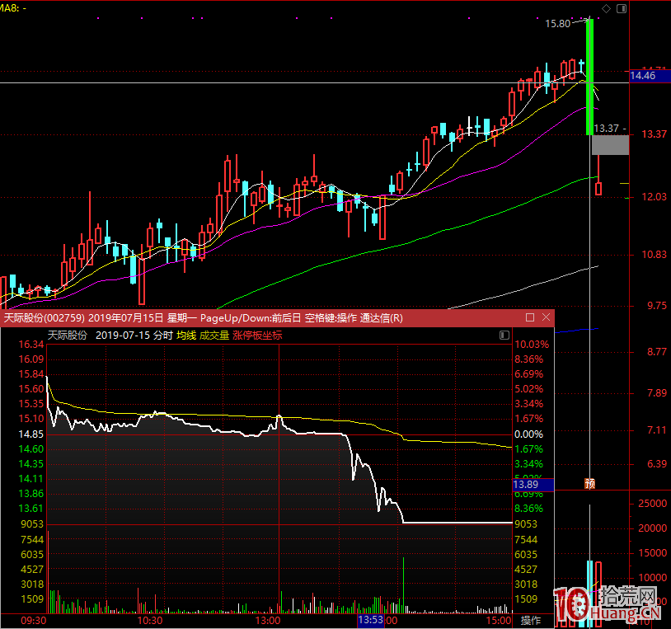Click the tall green candlestick bar
671x629 pixels.
point(589,77)
